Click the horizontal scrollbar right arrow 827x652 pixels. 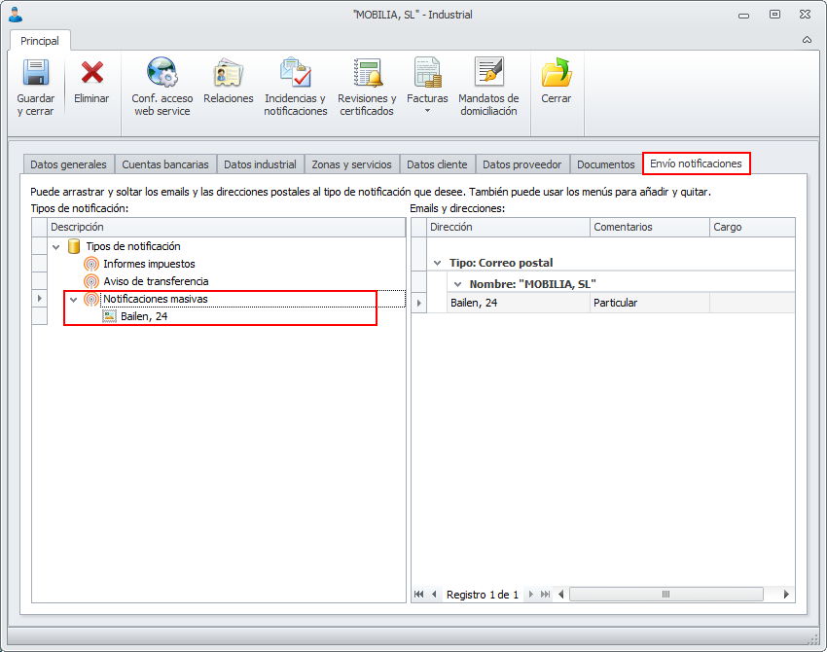786,594
